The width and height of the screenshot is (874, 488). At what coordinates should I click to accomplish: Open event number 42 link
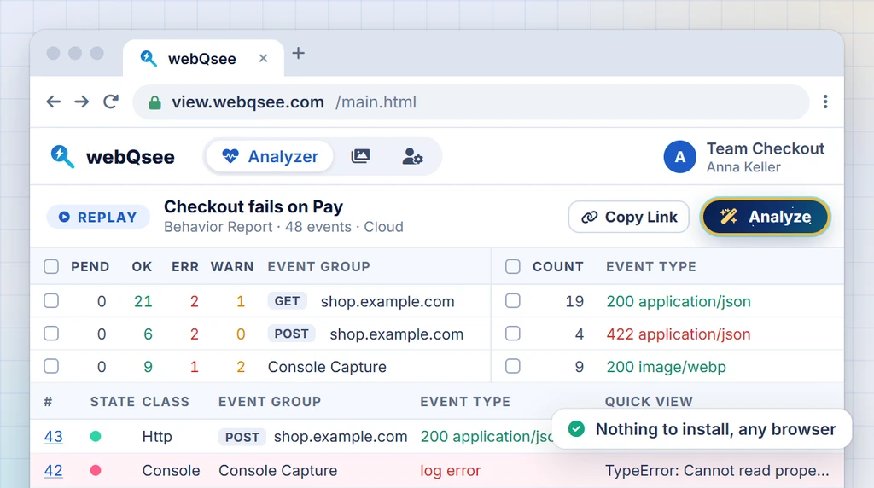[x=54, y=471]
